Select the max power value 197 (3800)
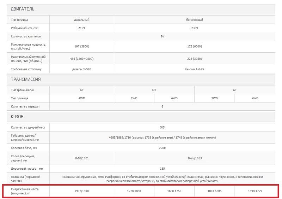This screenshot has width=282, height=199. click(x=82, y=46)
